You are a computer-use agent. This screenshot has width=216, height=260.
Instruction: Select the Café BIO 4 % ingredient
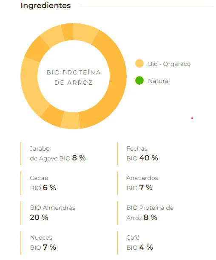[139, 243]
